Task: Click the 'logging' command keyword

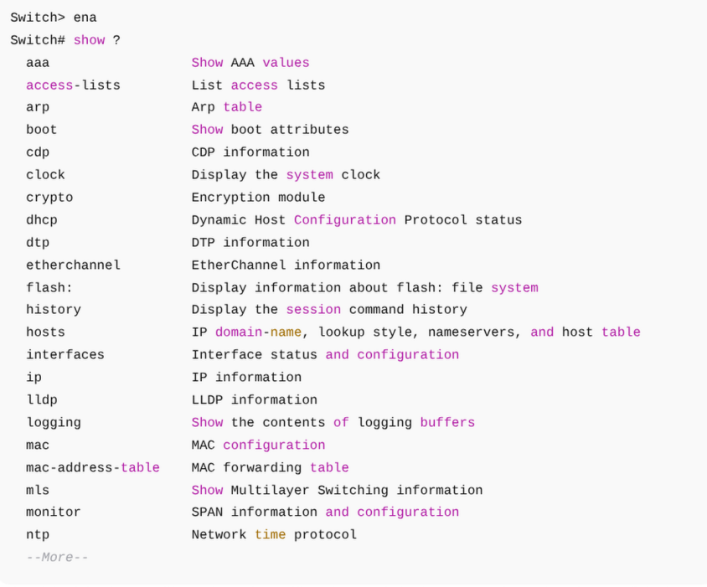Action: (x=54, y=422)
